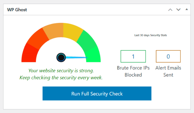Click the 'Last 30 days Security Stats' text
The width and height of the screenshot is (194, 113).
point(151,35)
